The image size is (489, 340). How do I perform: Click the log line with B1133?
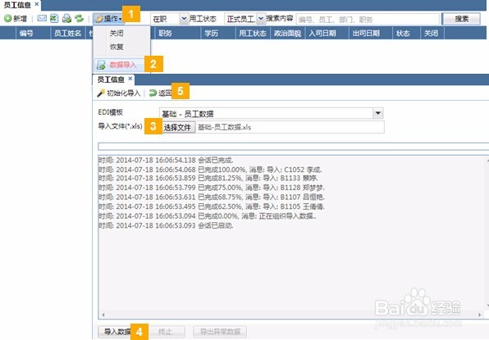[x=208, y=179]
